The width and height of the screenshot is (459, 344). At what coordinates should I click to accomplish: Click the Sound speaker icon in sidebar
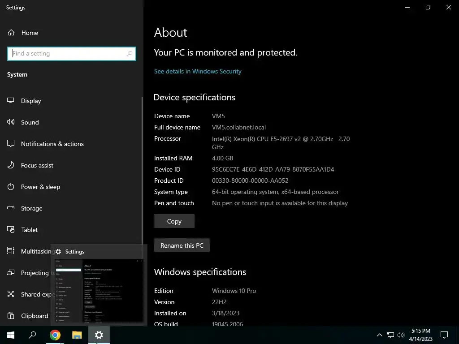tap(11, 122)
